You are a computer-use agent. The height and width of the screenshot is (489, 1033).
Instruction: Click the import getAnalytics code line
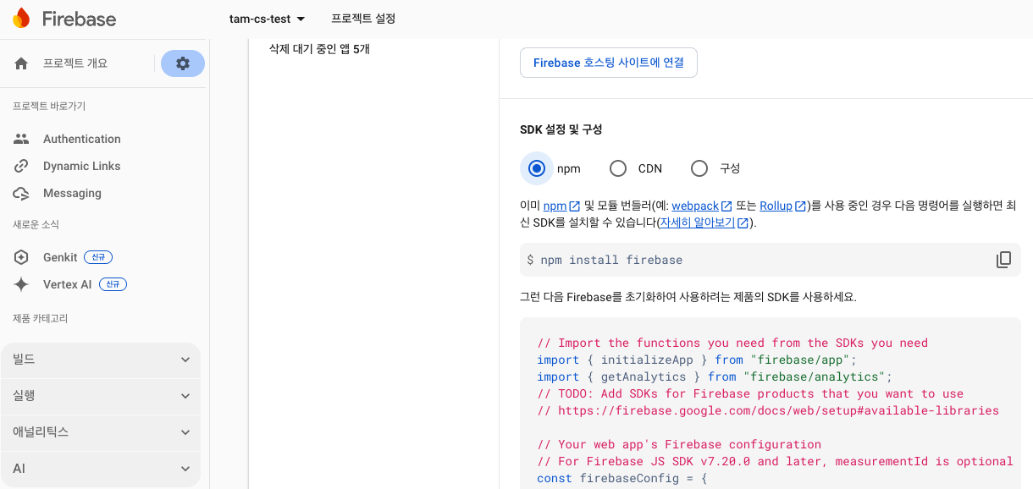coord(715,376)
